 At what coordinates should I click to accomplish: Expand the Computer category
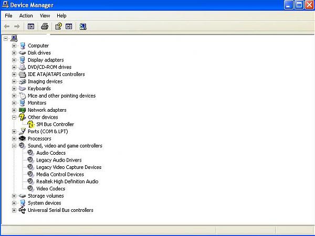tap(14, 46)
